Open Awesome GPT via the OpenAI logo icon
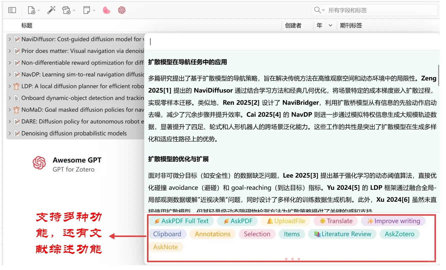The image size is (446, 270). [122, 10]
